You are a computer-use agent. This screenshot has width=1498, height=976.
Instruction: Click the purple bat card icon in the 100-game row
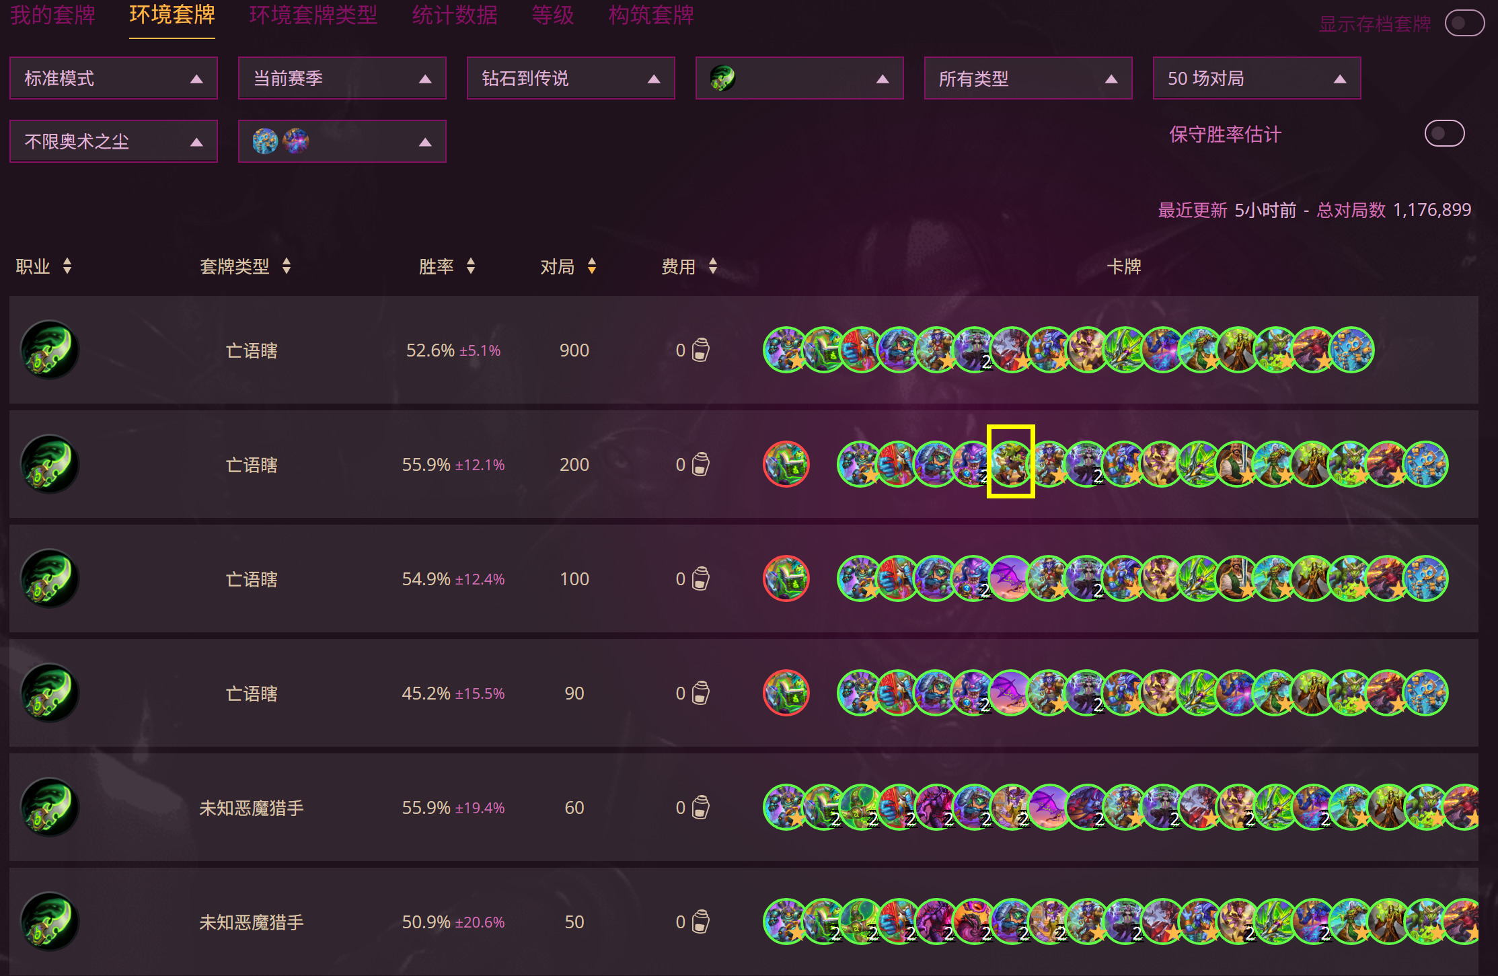pyautogui.click(x=1010, y=578)
